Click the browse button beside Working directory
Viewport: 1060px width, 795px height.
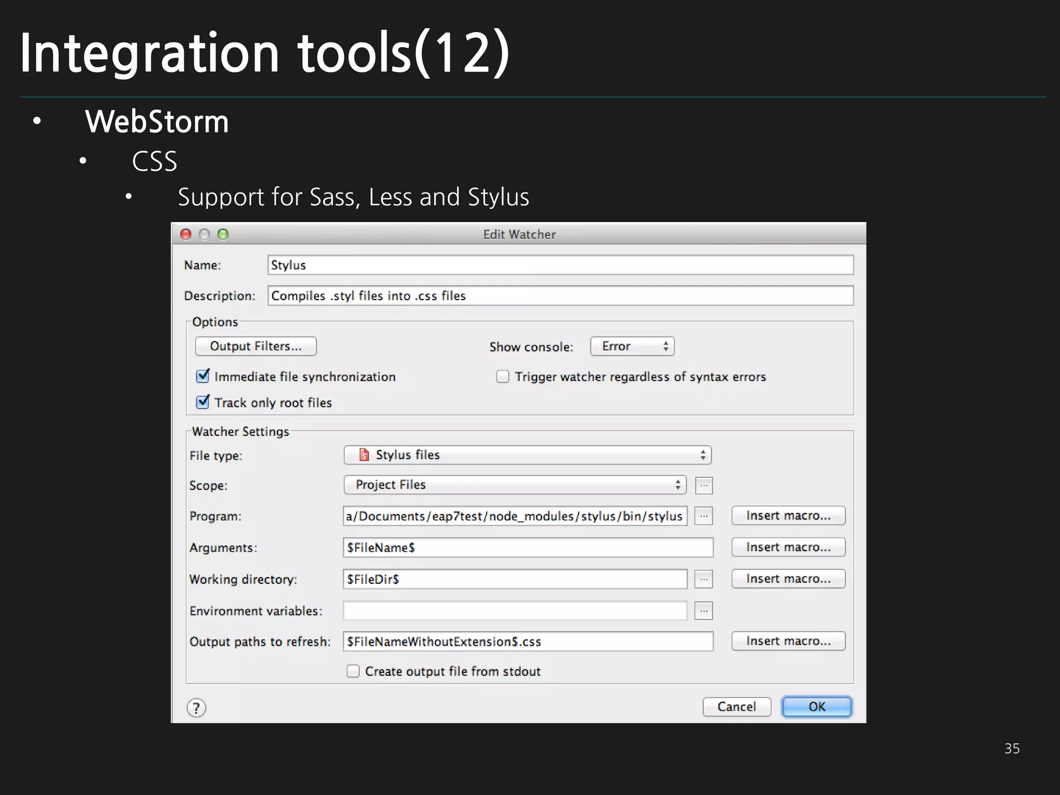[x=704, y=579]
